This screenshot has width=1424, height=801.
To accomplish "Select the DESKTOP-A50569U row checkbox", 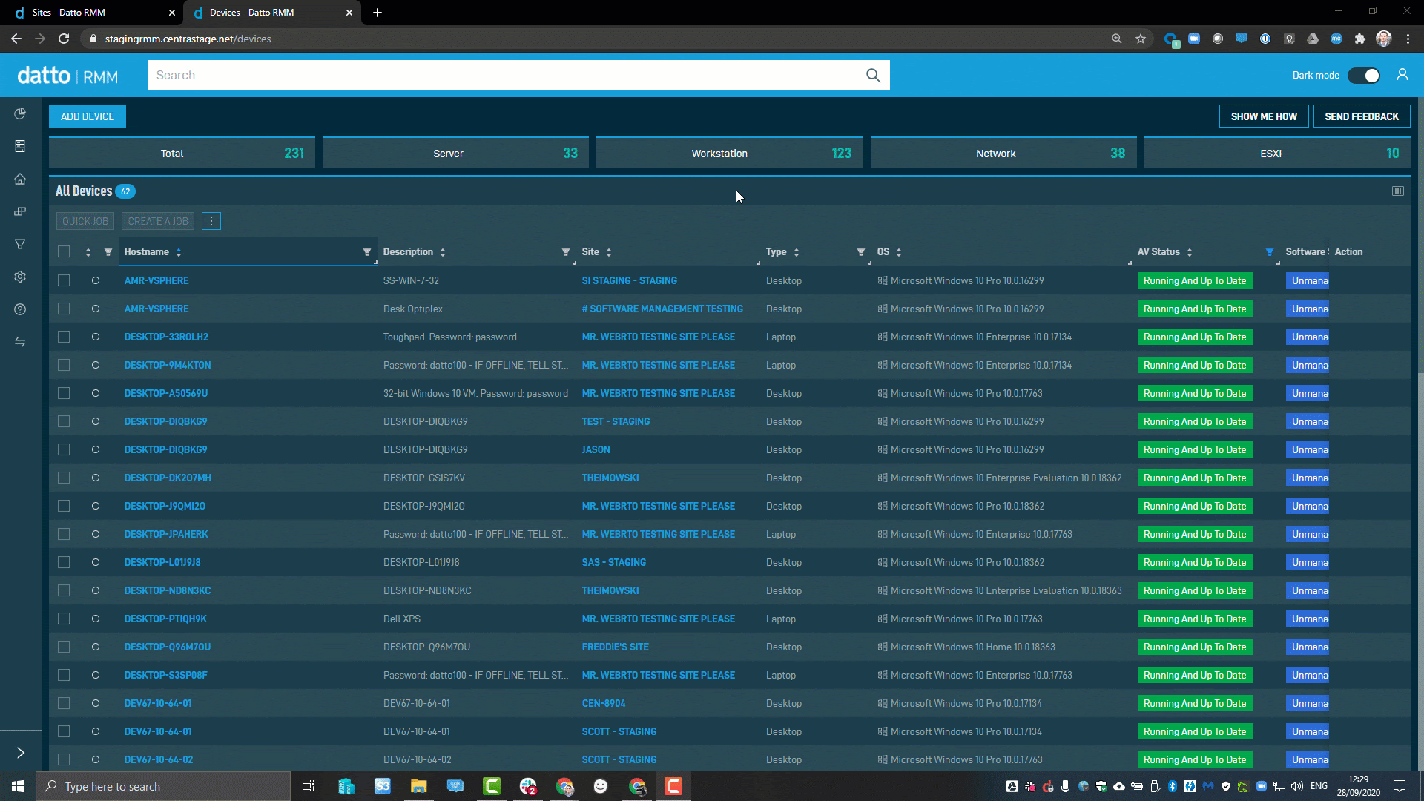I will point(64,393).
